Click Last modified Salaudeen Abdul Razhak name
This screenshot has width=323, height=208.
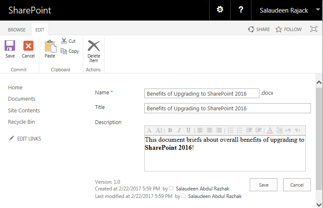(215, 196)
